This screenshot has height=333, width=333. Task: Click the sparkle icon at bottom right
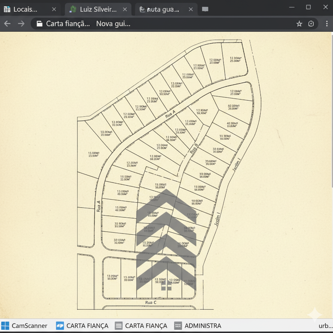click(314, 314)
